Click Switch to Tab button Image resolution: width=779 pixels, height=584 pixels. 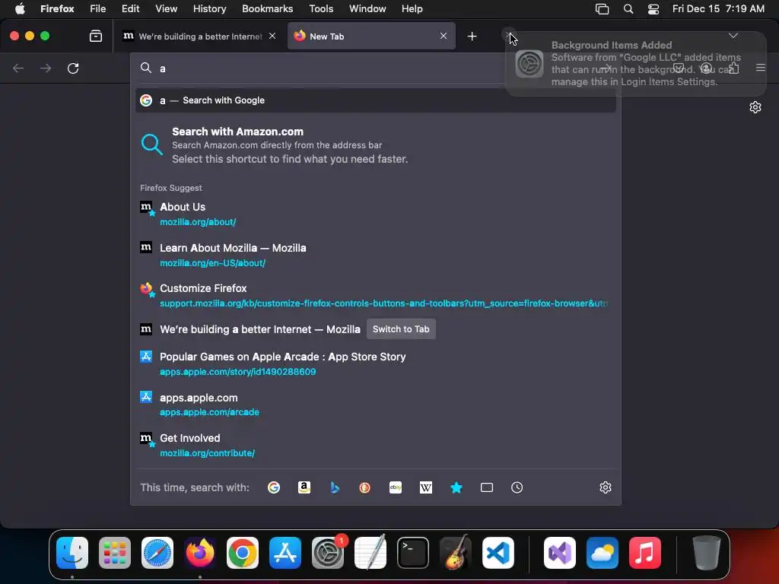[x=401, y=329]
